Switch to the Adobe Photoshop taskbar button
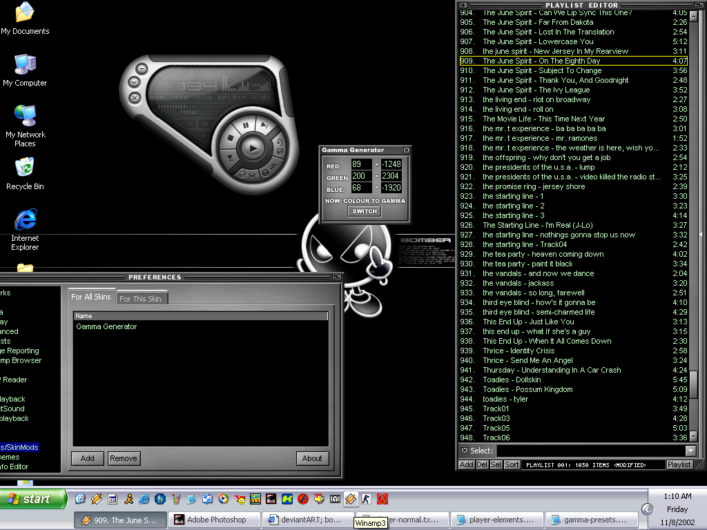 click(x=215, y=520)
